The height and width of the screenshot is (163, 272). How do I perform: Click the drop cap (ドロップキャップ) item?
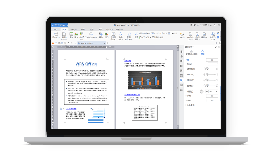(146, 33)
